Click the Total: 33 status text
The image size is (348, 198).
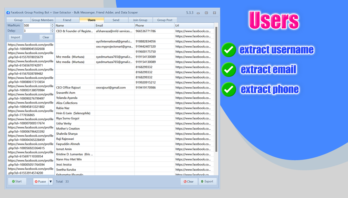point(62,181)
